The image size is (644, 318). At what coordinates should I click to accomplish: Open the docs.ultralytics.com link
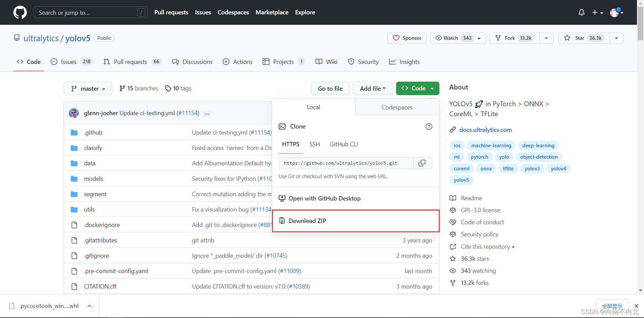(x=485, y=130)
